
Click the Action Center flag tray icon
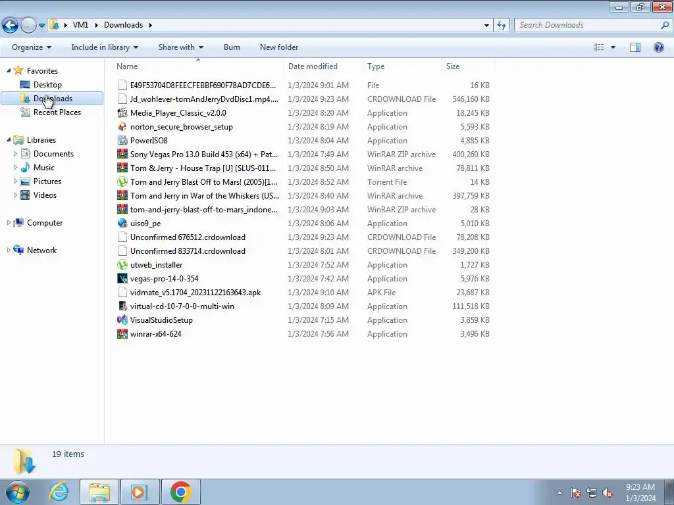click(x=575, y=493)
